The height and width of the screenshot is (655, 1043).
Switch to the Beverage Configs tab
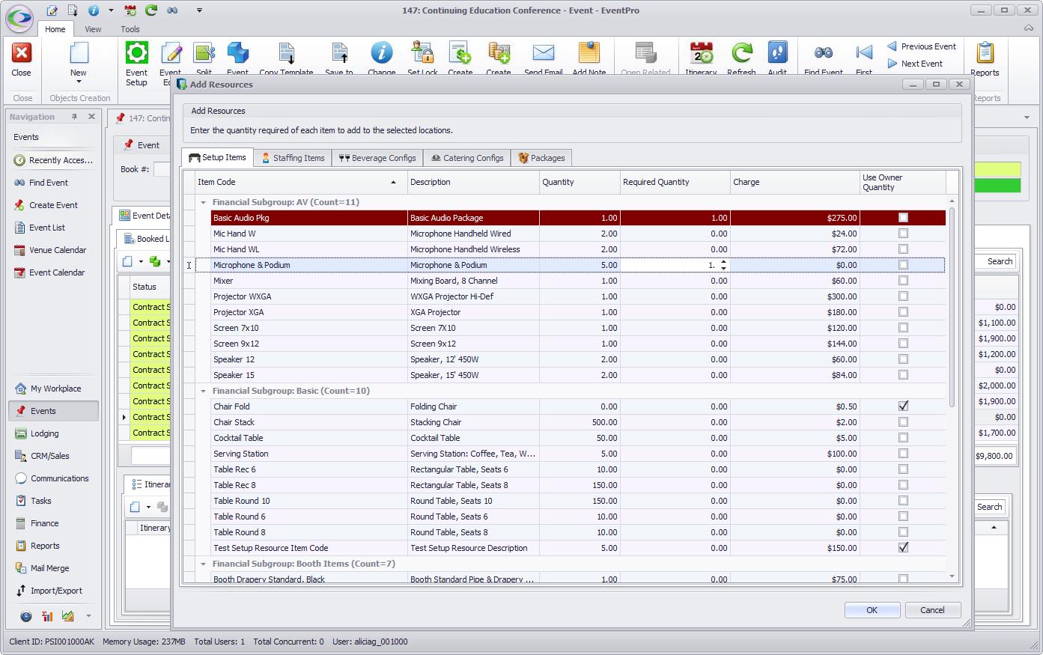[x=377, y=158]
